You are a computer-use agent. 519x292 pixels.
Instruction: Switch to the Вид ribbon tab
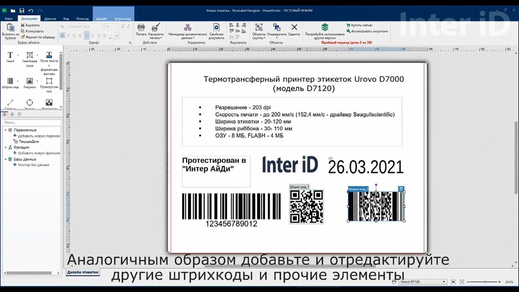pyautogui.click(x=66, y=19)
